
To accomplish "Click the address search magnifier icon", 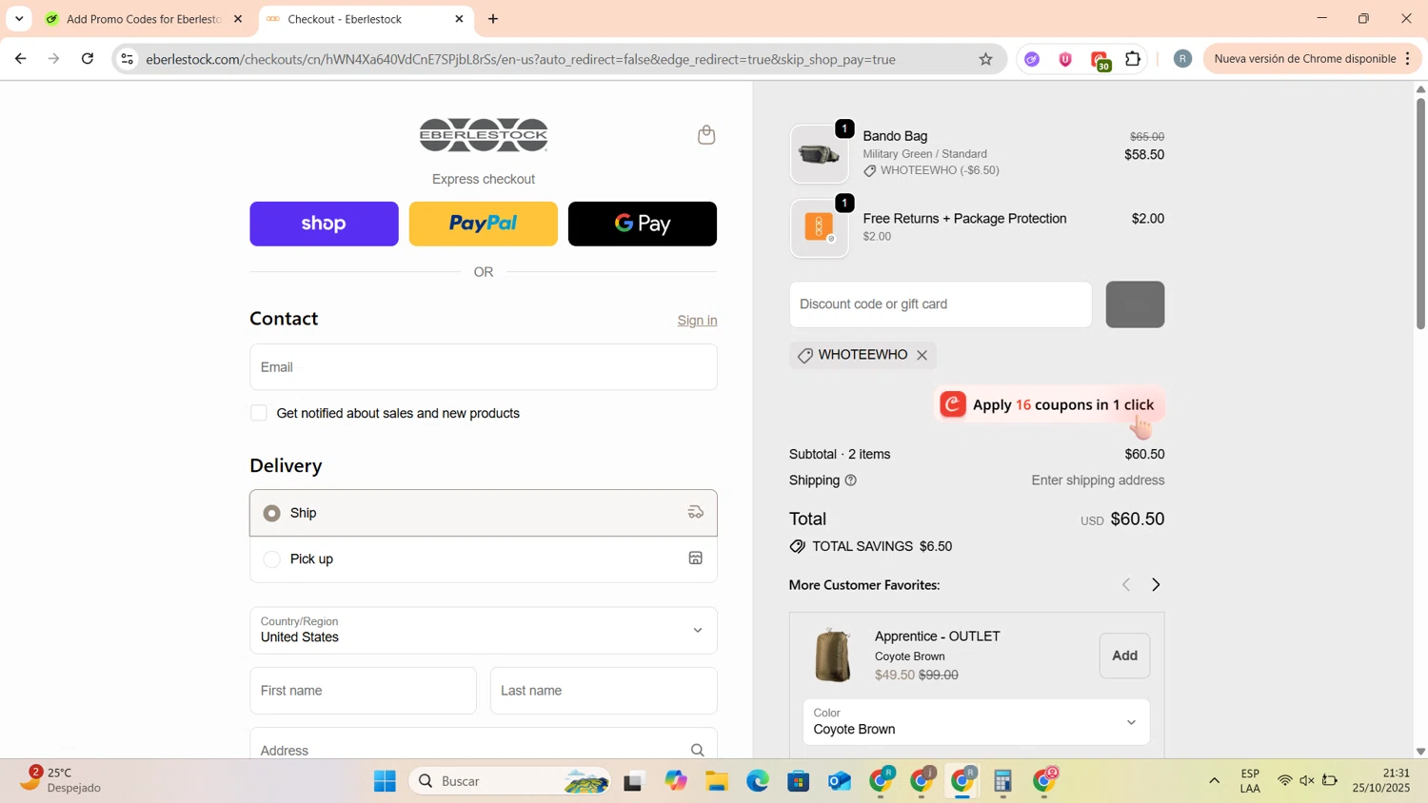I will [x=697, y=751].
